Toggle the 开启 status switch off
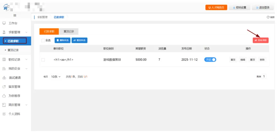The image size is (280, 139). point(210,60)
